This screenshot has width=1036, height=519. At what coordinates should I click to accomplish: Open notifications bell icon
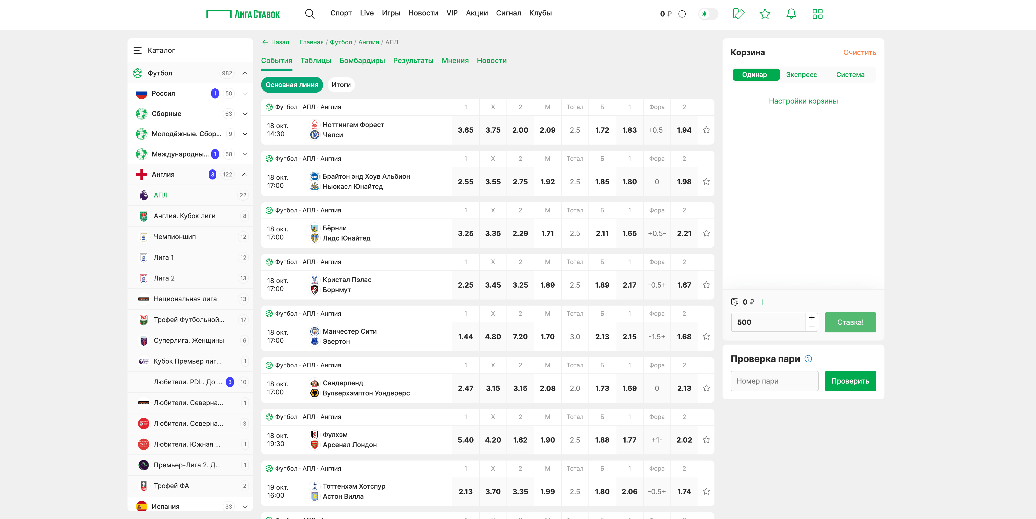tap(791, 14)
